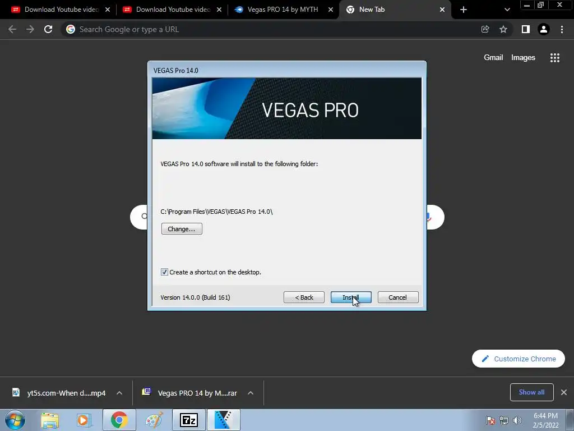574x431 pixels.
Task: Expand options for Vegas PRO 14 rar download
Action: 251,393
